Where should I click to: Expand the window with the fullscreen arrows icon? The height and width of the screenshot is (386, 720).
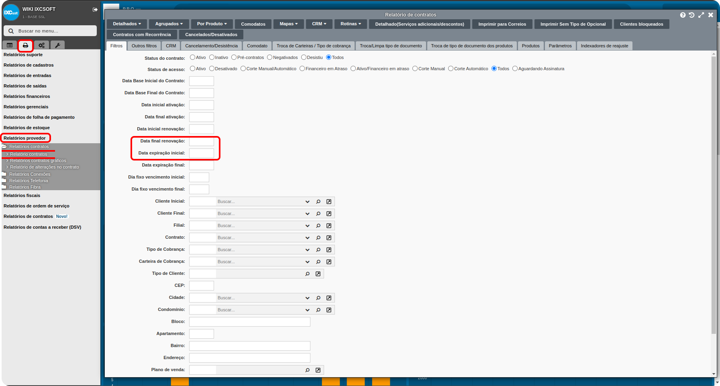pos(701,15)
